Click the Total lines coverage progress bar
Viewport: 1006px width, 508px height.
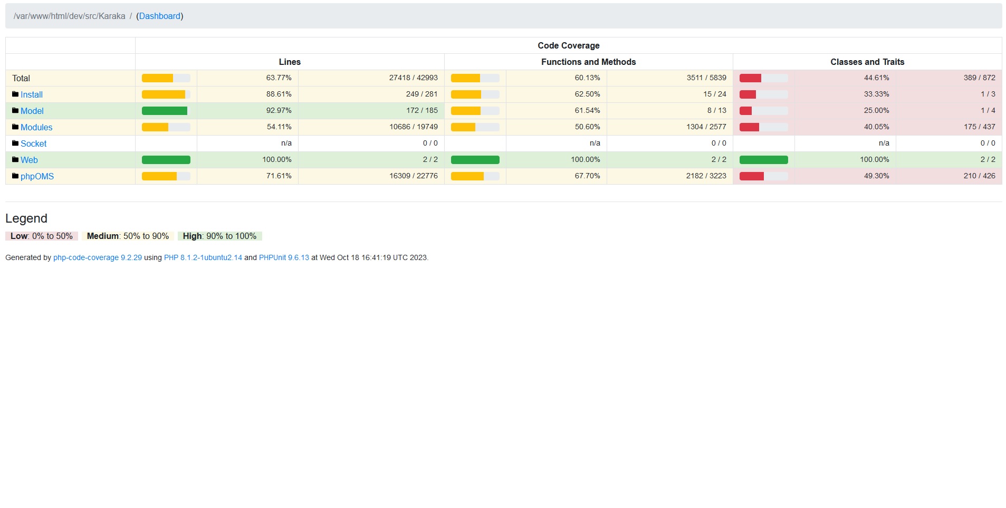pyautogui.click(x=166, y=79)
